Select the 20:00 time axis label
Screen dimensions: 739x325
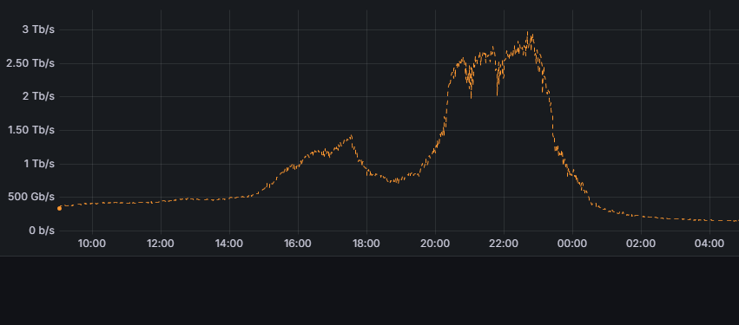coord(435,244)
